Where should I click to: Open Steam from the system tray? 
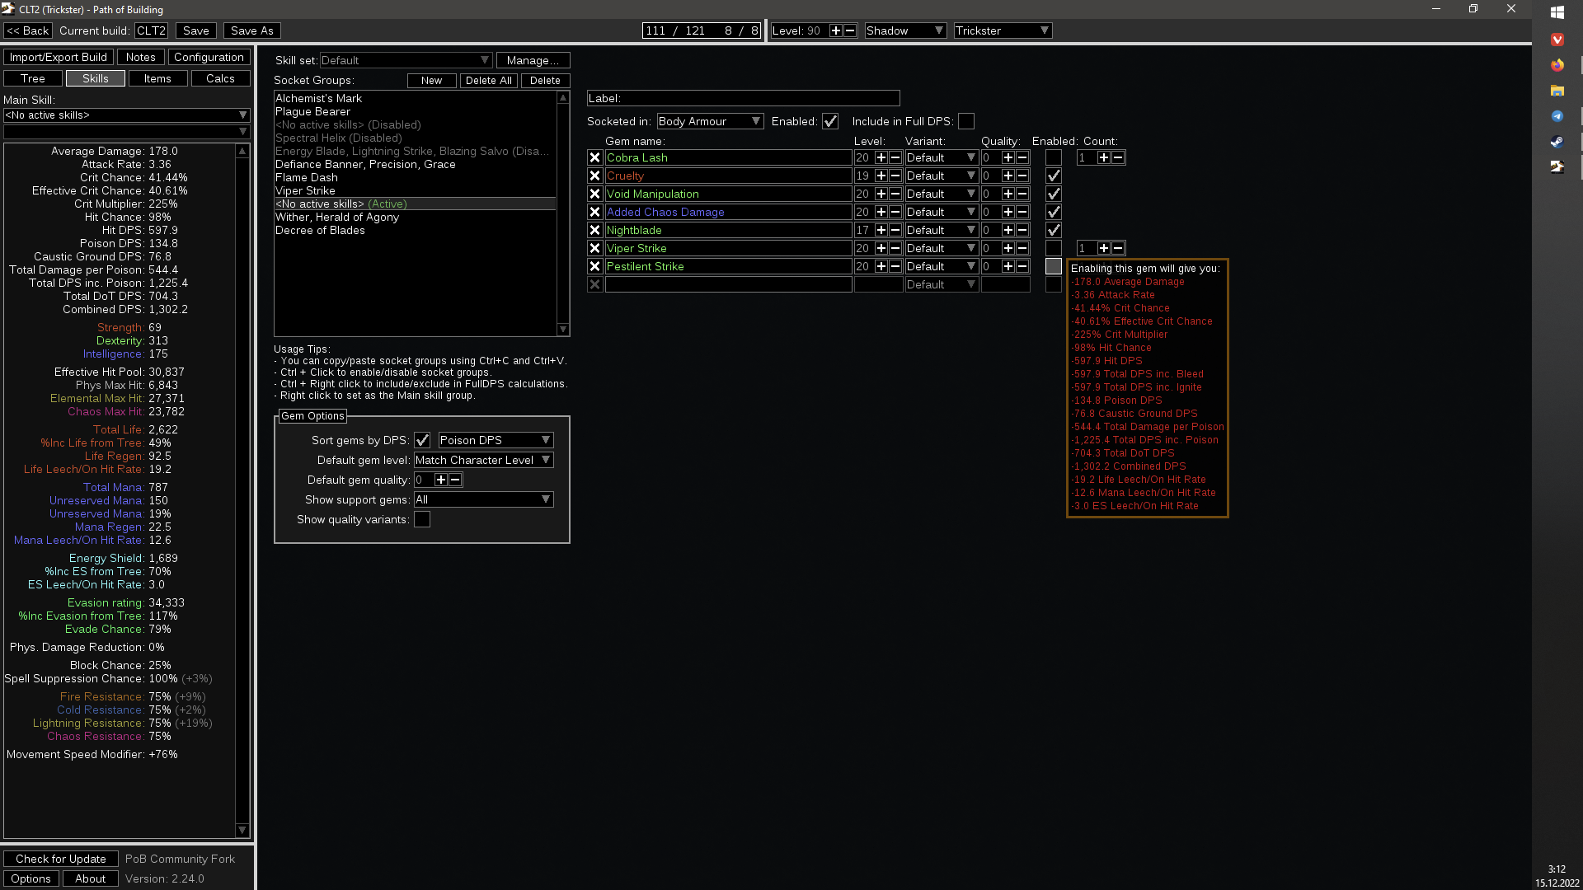1557,142
